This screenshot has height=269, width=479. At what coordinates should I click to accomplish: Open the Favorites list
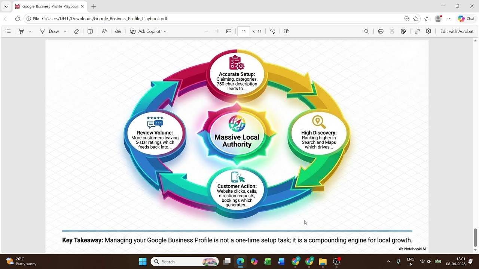[427, 19]
